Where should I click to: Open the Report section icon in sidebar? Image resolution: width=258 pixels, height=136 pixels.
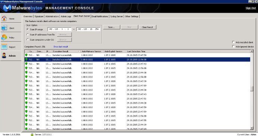[x=4, y=47]
